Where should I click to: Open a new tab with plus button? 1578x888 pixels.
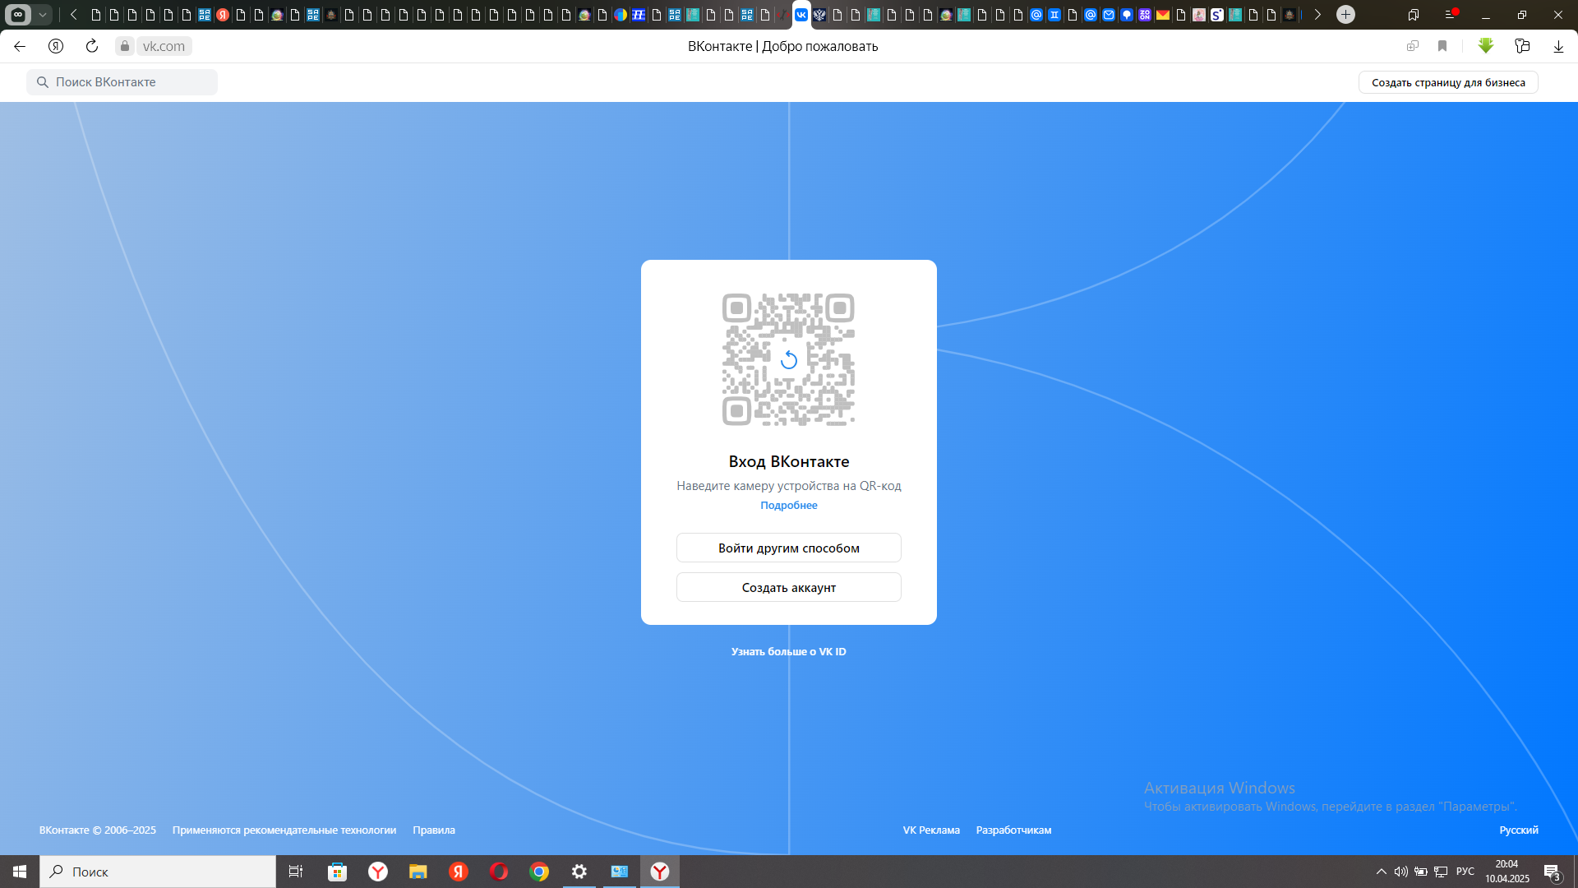pos(1345,14)
